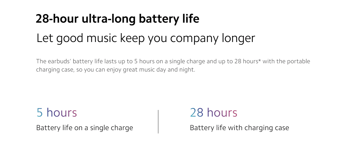Click the "Battery life with charging case" caption
354x142 pixels.
click(239, 128)
